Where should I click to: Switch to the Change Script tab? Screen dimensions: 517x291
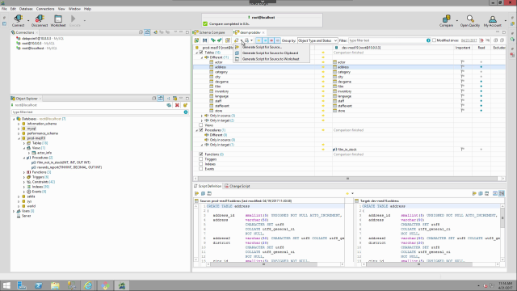click(237, 186)
